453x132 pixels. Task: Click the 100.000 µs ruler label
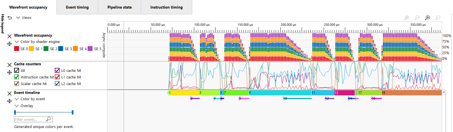[202, 25]
